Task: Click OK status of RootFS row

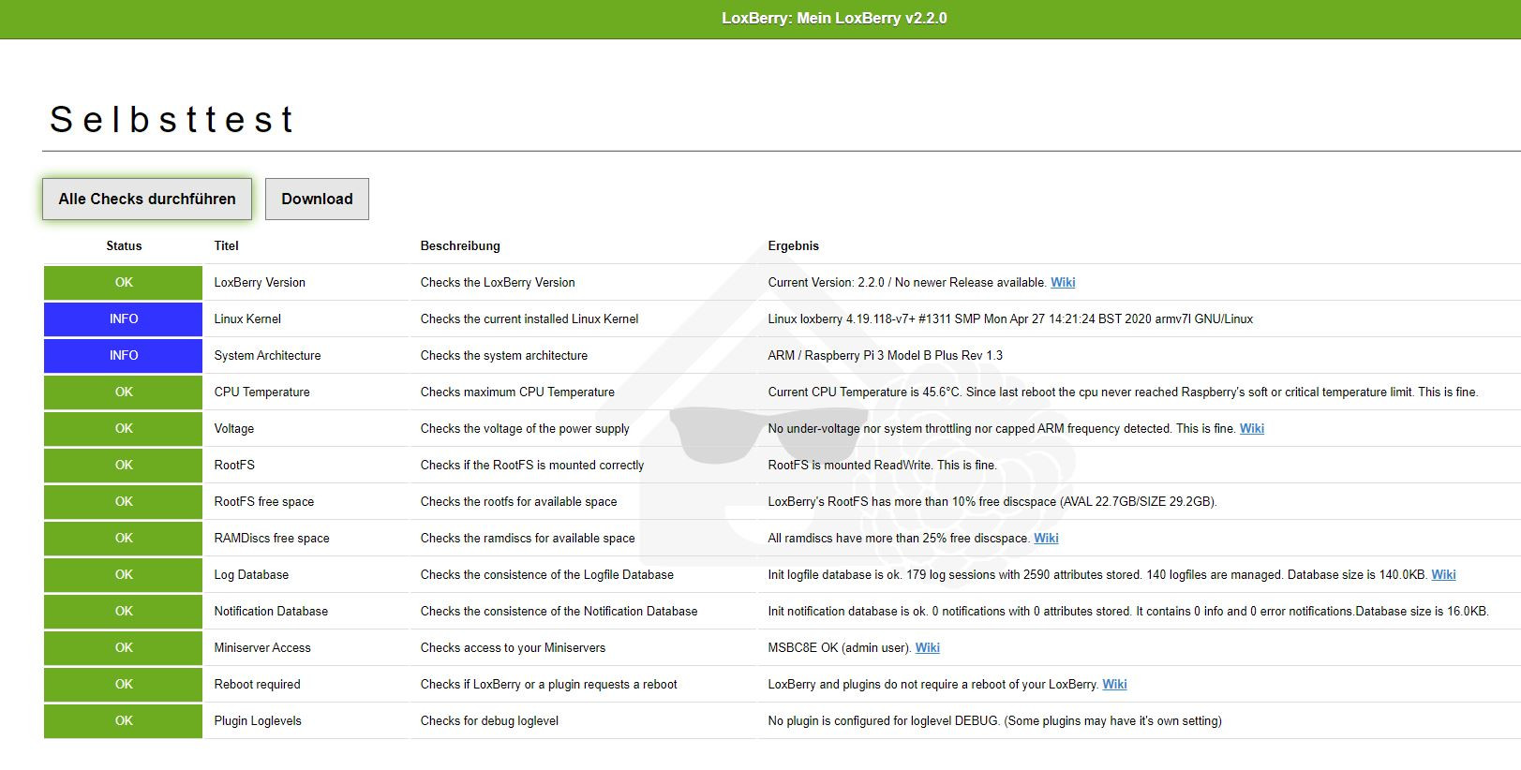Action: (123, 465)
